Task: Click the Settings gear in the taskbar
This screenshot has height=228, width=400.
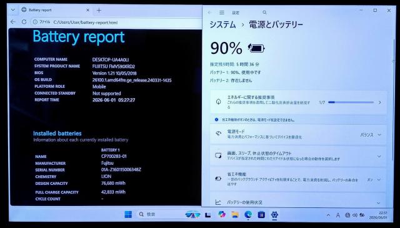Action: (x=274, y=215)
